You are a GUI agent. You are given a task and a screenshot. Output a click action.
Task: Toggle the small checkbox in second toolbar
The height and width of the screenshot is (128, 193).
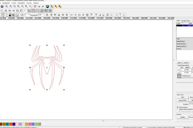click(x=25, y=11)
